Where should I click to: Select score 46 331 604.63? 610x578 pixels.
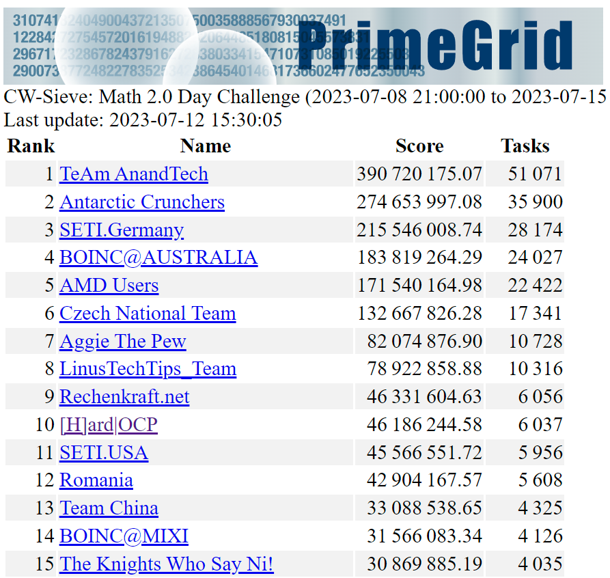pos(424,397)
